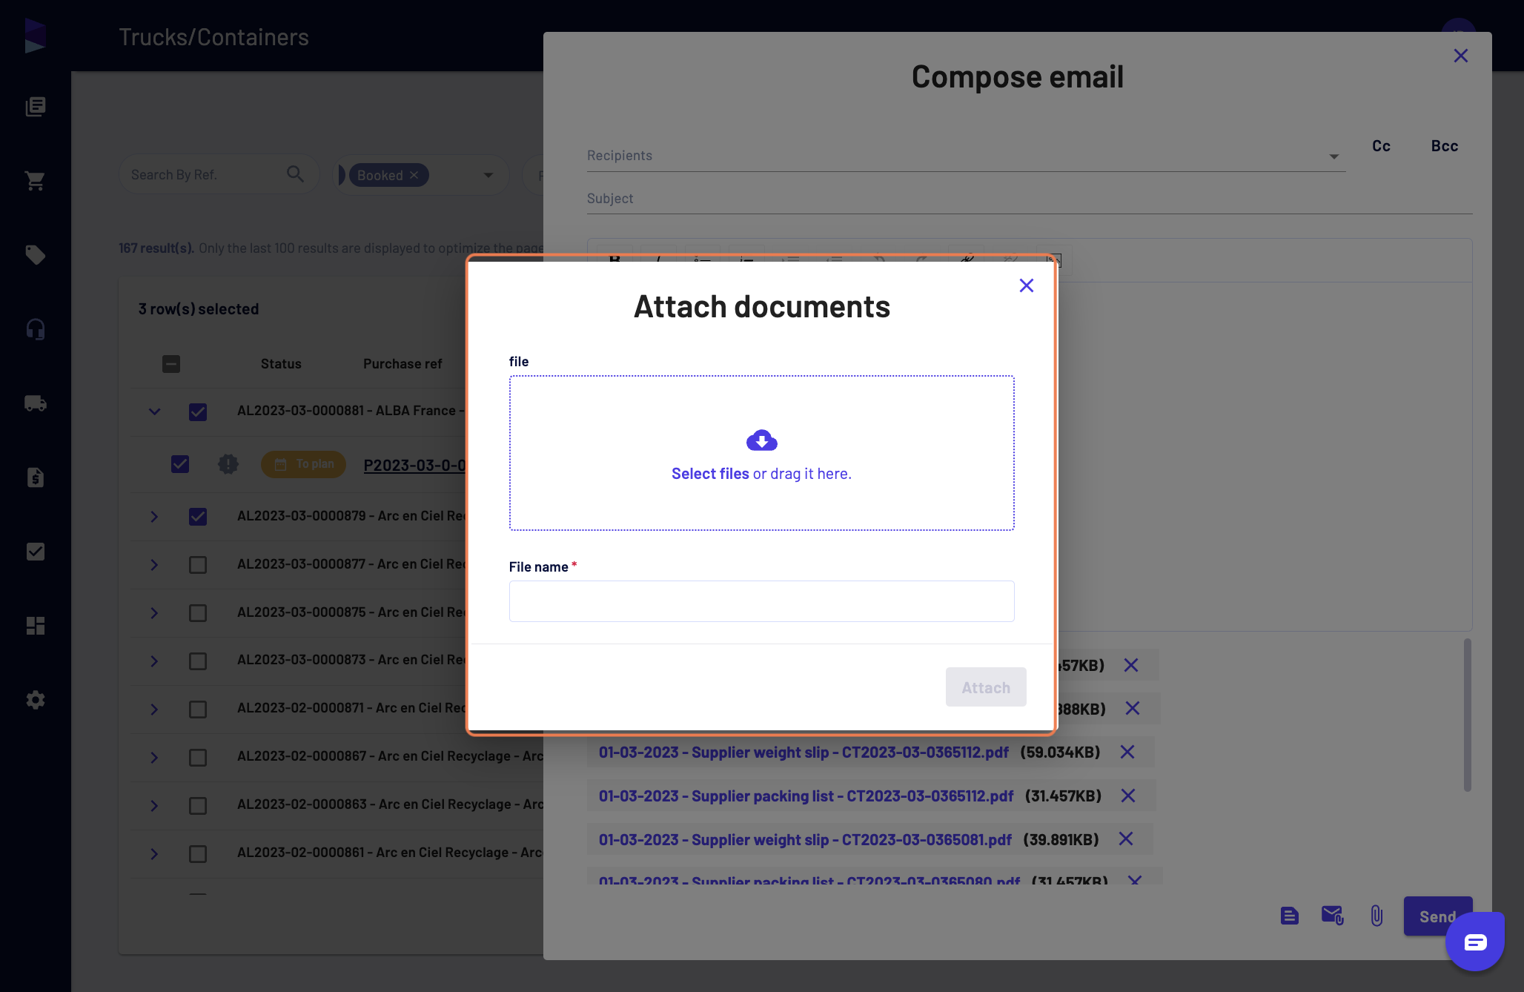The width and height of the screenshot is (1524, 992).
Task: Remove the Booked filter chip
Action: [x=414, y=175]
